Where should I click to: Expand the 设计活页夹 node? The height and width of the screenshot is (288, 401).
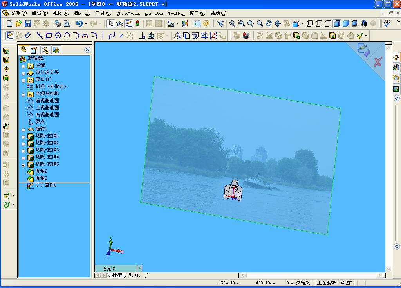pos(23,74)
